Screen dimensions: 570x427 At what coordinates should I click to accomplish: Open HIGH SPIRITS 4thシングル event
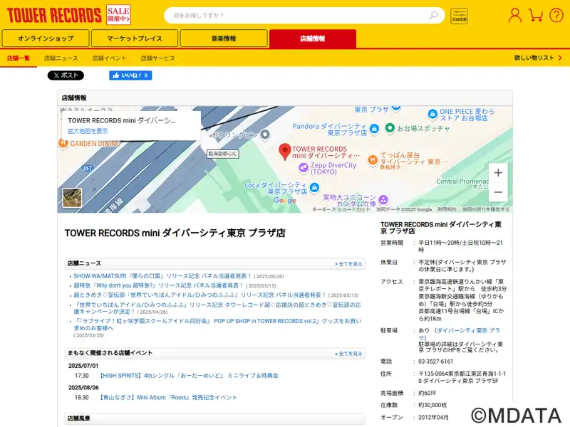[x=189, y=376]
